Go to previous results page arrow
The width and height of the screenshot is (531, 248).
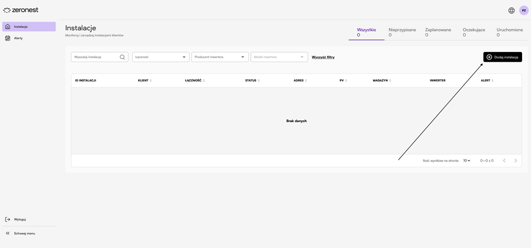coord(504,161)
